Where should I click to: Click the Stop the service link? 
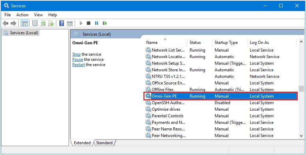tap(76, 54)
